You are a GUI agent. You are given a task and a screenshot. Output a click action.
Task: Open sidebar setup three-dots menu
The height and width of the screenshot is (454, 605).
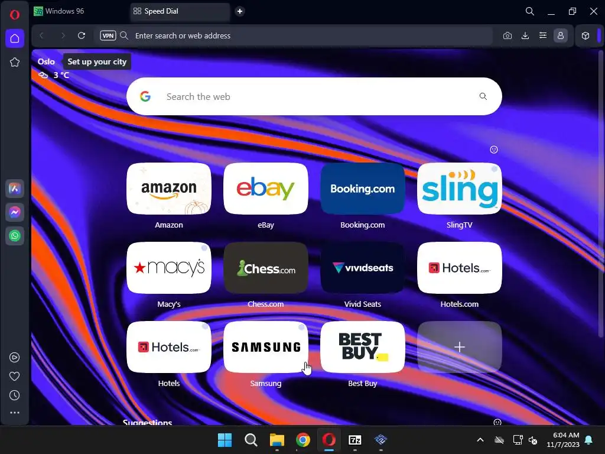15,413
